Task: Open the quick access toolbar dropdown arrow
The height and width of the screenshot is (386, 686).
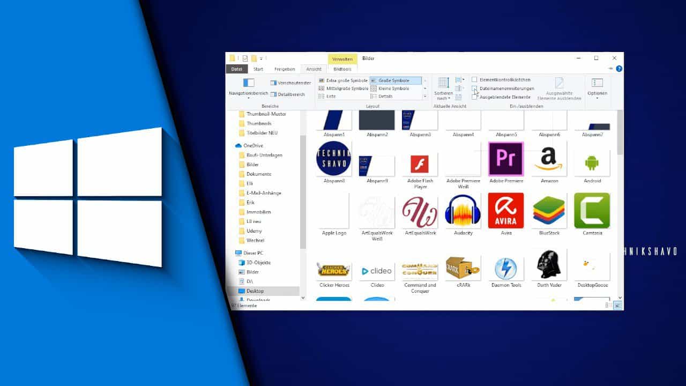Action: tap(261, 58)
